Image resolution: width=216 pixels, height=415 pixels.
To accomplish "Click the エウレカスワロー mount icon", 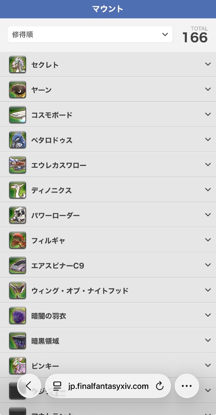I will 18,165.
